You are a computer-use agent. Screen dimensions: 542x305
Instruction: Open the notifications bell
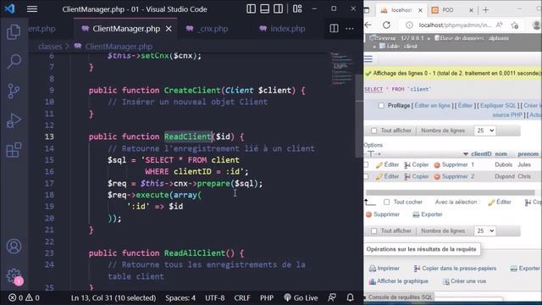[x=350, y=297]
